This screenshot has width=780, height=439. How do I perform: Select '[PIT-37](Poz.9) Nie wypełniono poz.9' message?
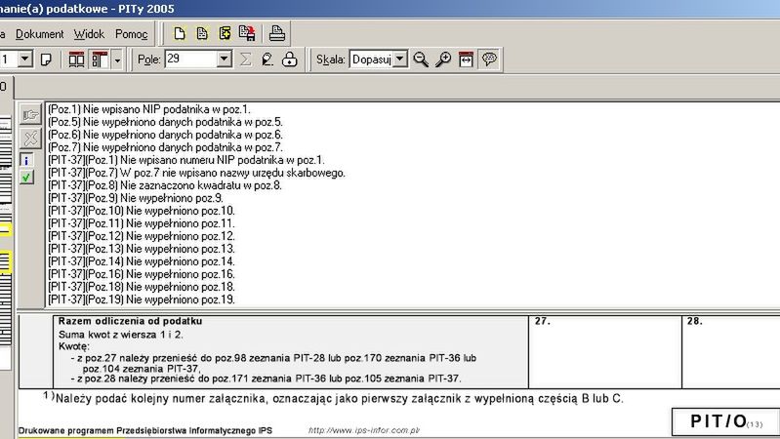pyautogui.click(x=136, y=198)
